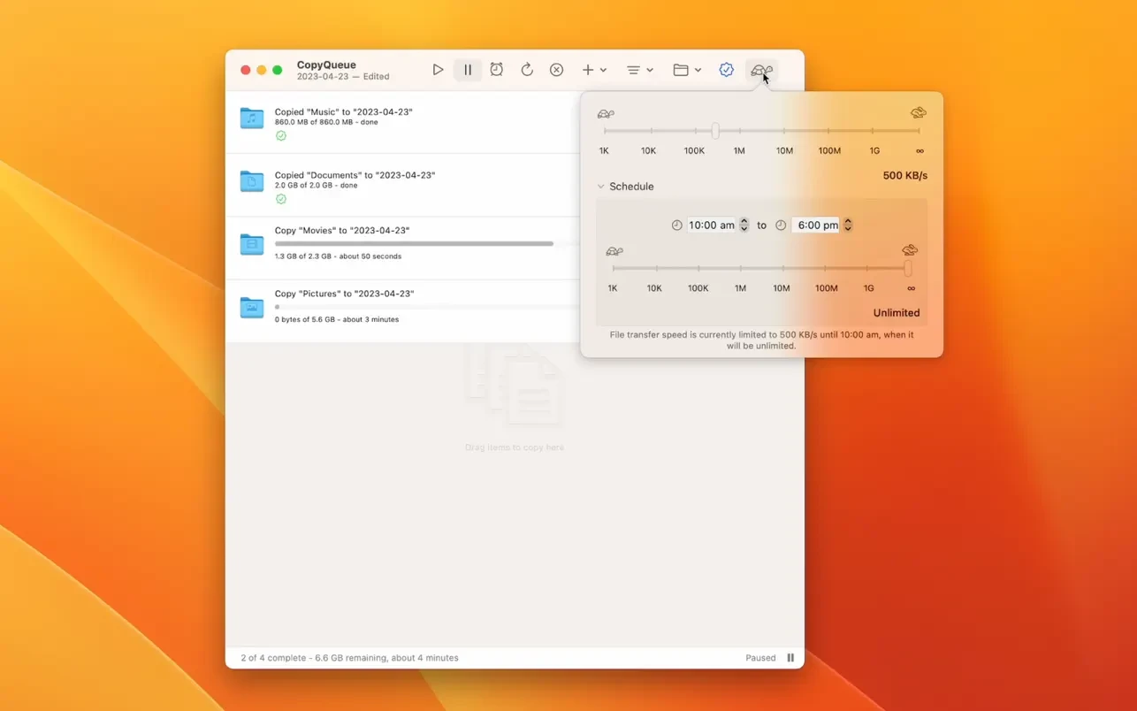The width and height of the screenshot is (1137, 711).
Task: Open the folder destination dropdown
Action: (x=686, y=70)
